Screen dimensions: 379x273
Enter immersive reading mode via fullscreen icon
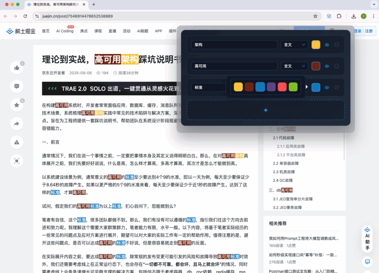click(x=17, y=161)
